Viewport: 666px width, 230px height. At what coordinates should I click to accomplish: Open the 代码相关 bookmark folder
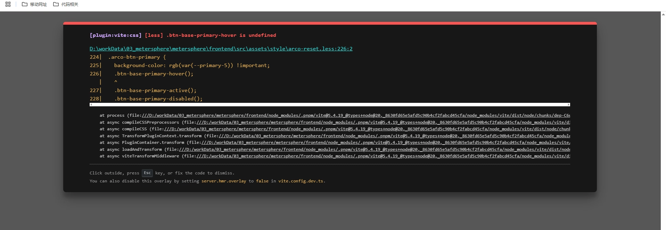coord(66,4)
